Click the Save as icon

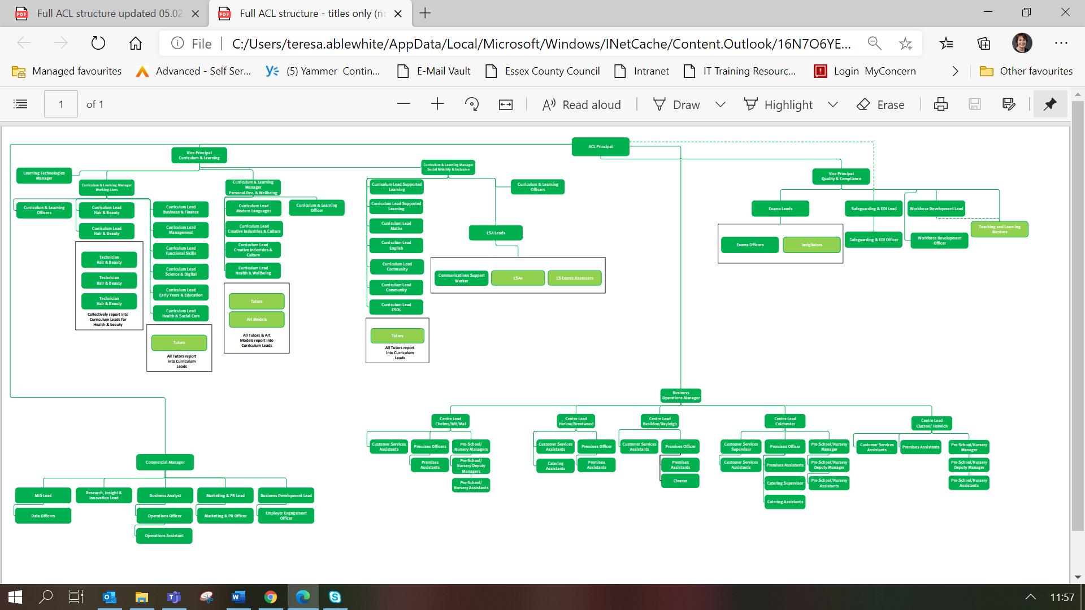coord(1009,104)
